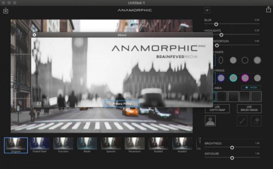Viewport: 273px width, 169px height.
Task: Click the import photo icon at top left
Action: pyautogui.click(x=5, y=10)
